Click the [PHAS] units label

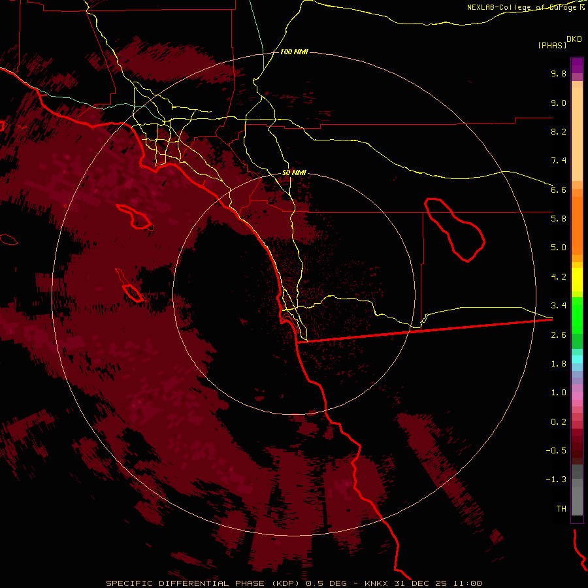click(x=552, y=46)
